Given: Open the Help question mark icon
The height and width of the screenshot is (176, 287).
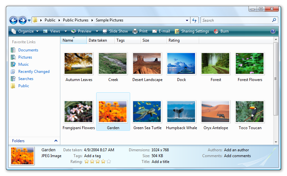Looking at the screenshot, I should (x=273, y=32).
